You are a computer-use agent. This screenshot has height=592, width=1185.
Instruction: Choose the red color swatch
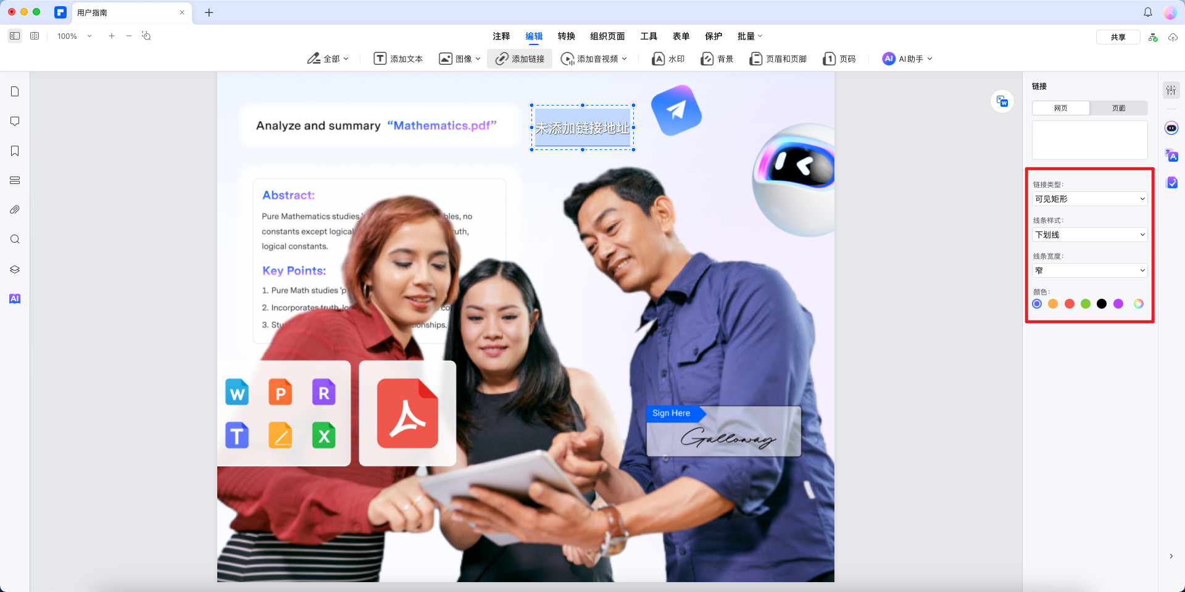1070,304
